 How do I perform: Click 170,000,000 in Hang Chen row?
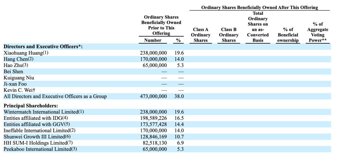pyautogui.click(x=153, y=59)
